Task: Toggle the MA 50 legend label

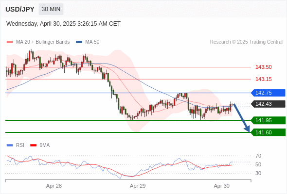Action: pyautogui.click(x=92, y=42)
